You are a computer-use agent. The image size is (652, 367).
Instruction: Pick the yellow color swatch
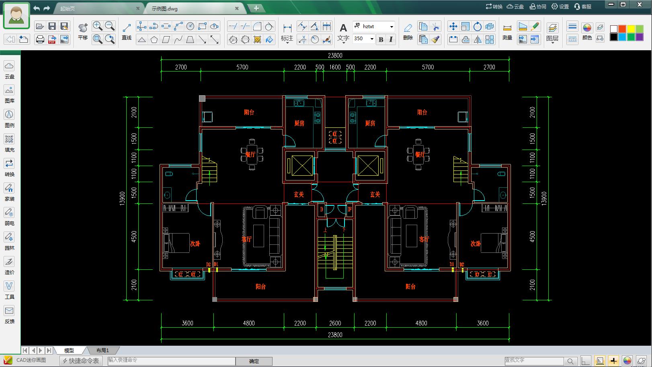pyautogui.click(x=631, y=29)
